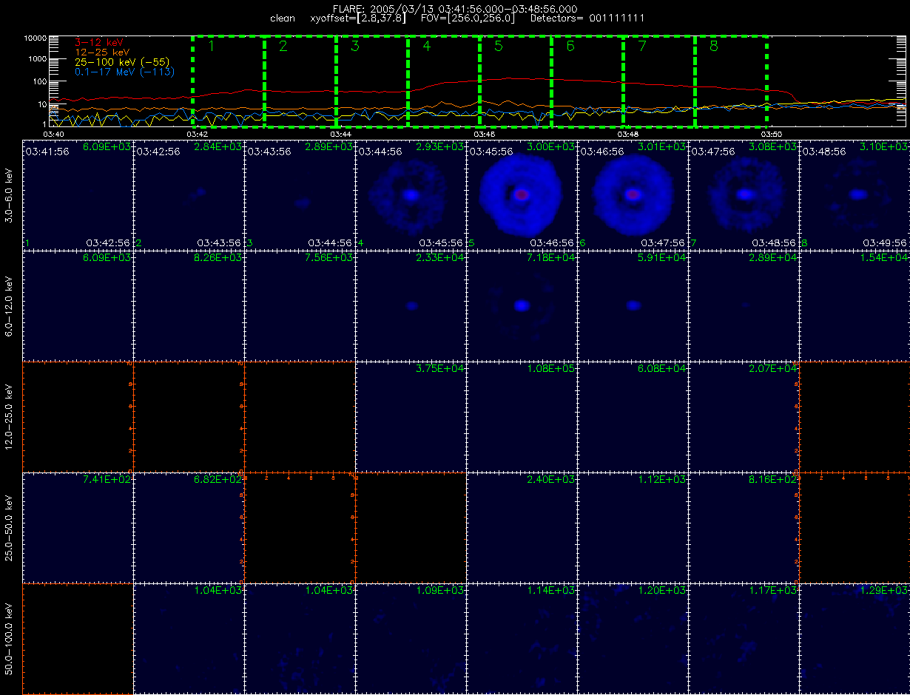Open the 12-25 keV image with peak 1.08E+05
The width and height of the screenshot is (910, 695).
(x=522, y=416)
